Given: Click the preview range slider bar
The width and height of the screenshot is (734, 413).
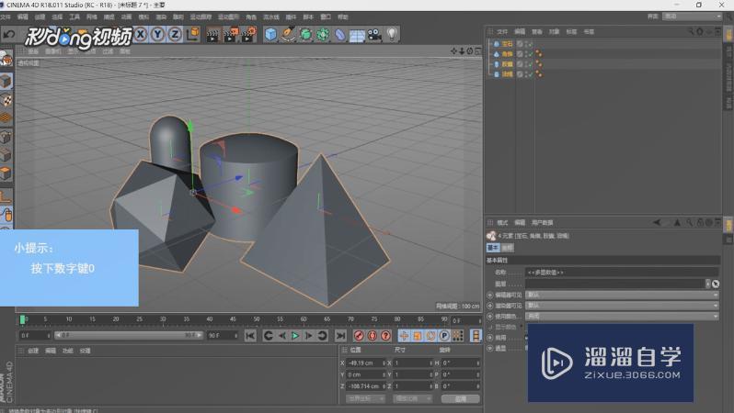Looking at the screenshot, I should pyautogui.click(x=129, y=335).
